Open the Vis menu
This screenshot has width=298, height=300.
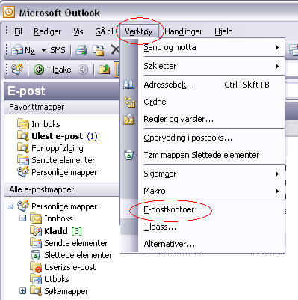point(78,31)
